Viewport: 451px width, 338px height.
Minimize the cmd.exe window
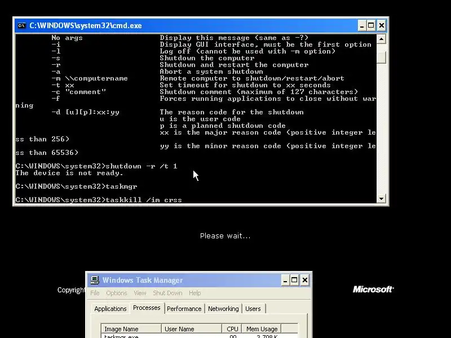[362, 25]
